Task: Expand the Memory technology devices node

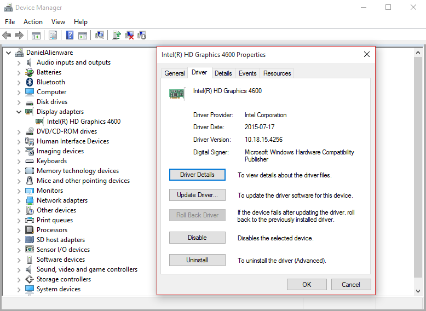Action: pyautogui.click(x=19, y=171)
